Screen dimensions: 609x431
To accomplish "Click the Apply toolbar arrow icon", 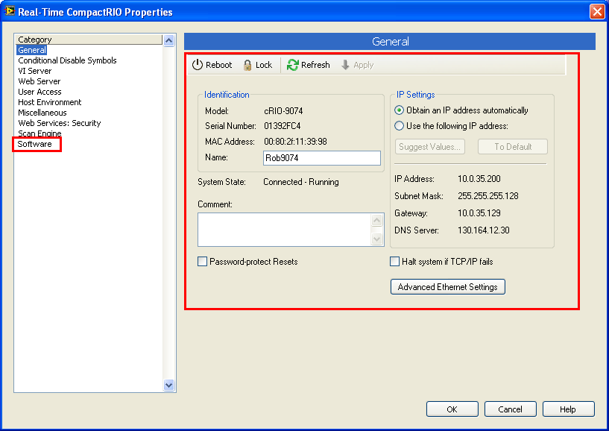I will point(346,65).
